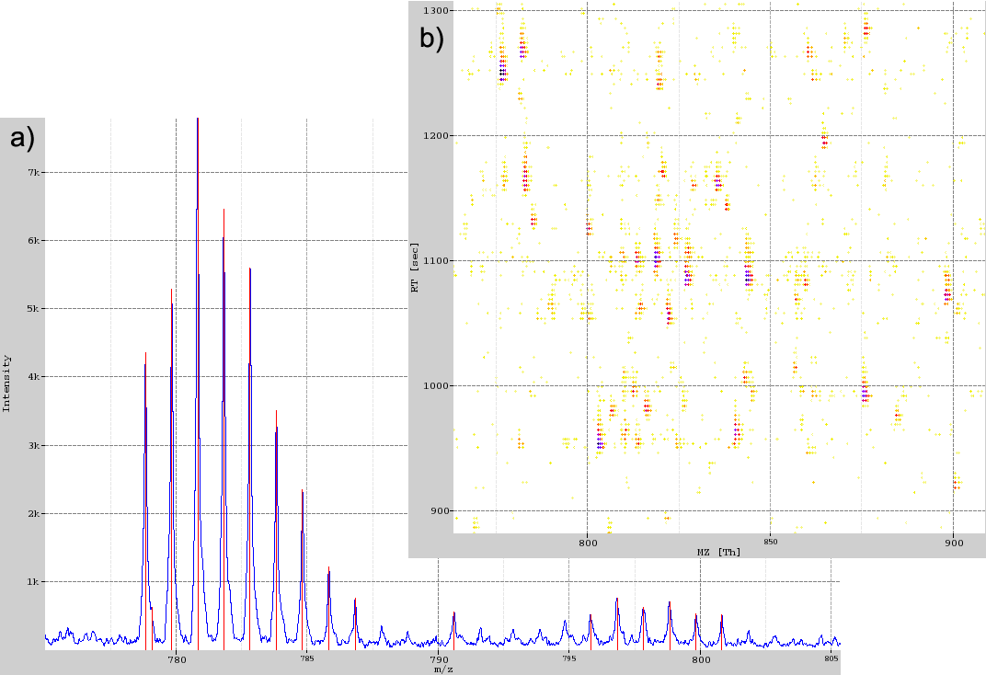Click the "1300" RT tick label
This screenshot has width=986, height=675.
436,11
